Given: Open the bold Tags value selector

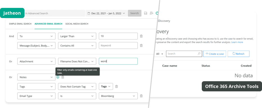Looking at the screenshot, I should (x=106, y=87).
